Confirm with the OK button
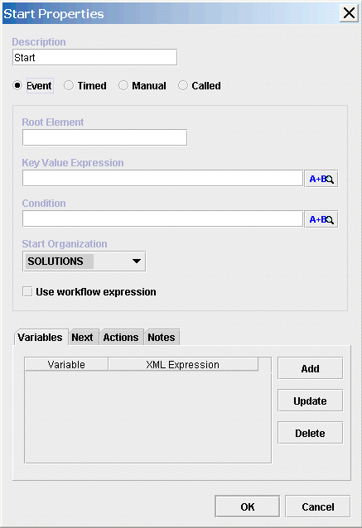The image size is (362, 528). [248, 506]
